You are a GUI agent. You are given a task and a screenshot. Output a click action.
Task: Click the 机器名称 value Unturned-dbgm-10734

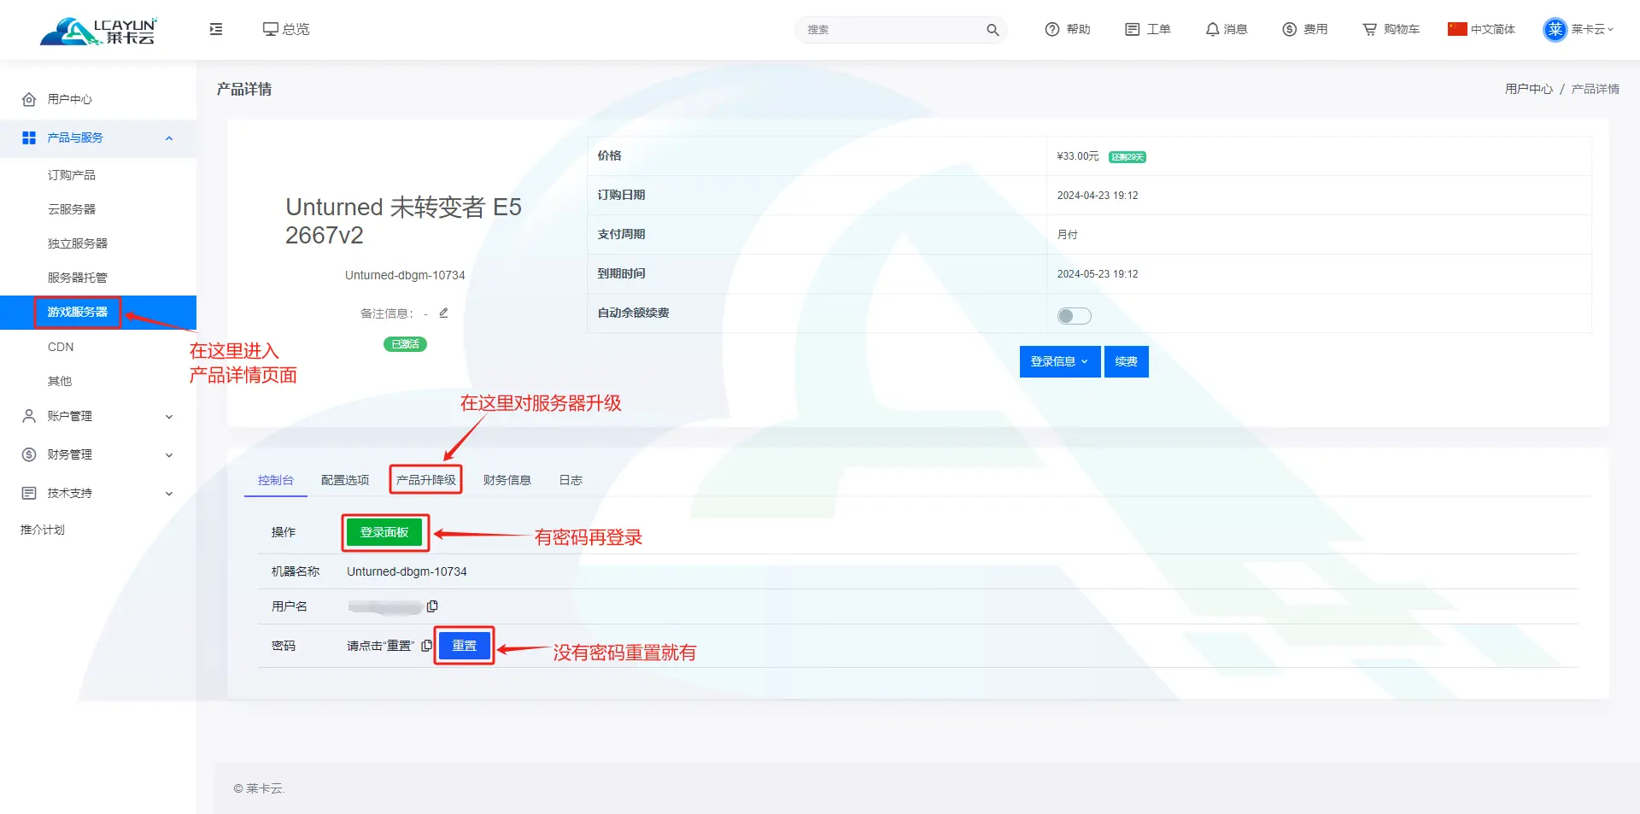[x=407, y=571]
